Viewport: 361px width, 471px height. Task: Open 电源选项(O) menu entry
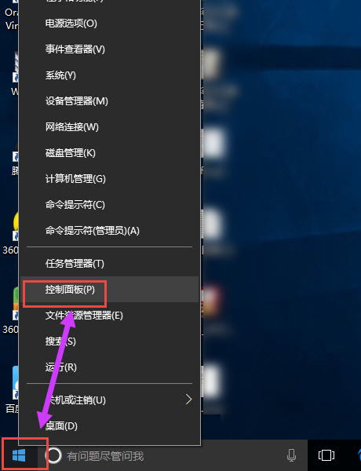point(109,24)
